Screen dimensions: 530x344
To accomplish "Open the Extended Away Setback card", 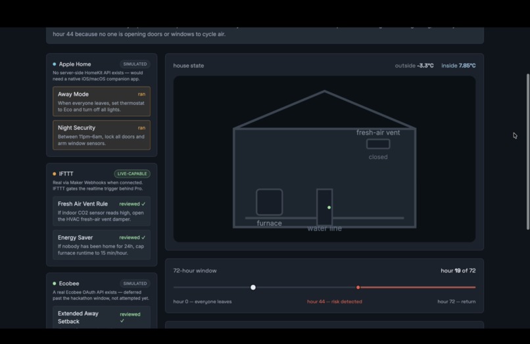I will [101, 317].
